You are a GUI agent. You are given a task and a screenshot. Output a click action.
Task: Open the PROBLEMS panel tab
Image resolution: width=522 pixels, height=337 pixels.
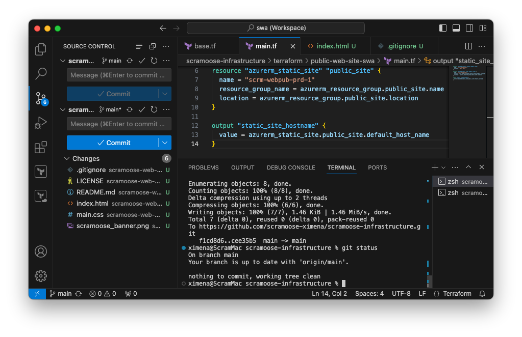click(x=204, y=167)
